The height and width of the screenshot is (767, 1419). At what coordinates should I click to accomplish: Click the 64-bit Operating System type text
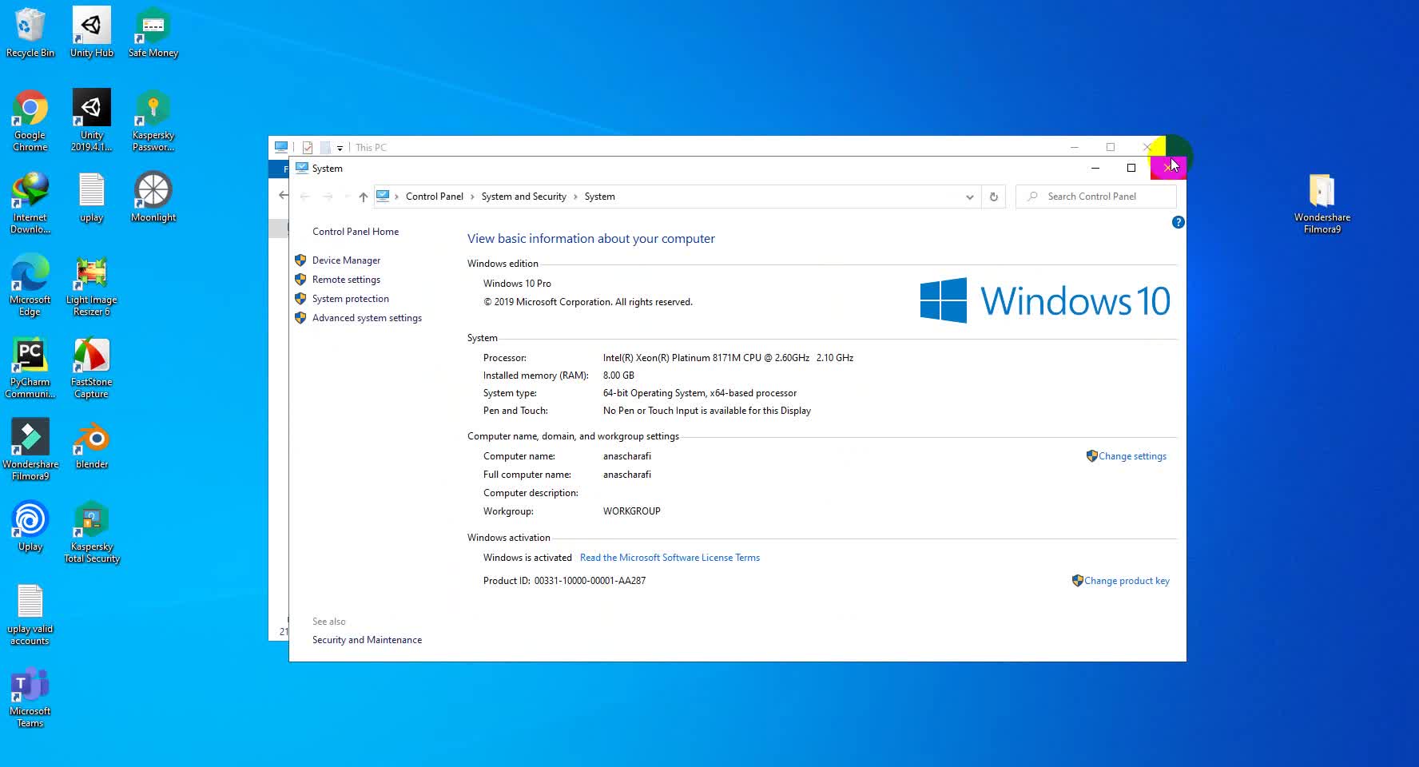click(699, 393)
